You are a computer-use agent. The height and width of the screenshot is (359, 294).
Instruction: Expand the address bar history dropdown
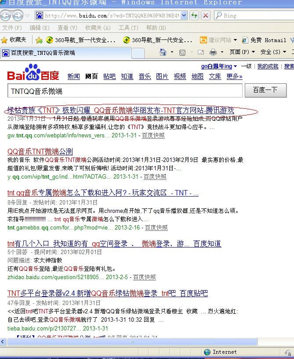[184, 15]
